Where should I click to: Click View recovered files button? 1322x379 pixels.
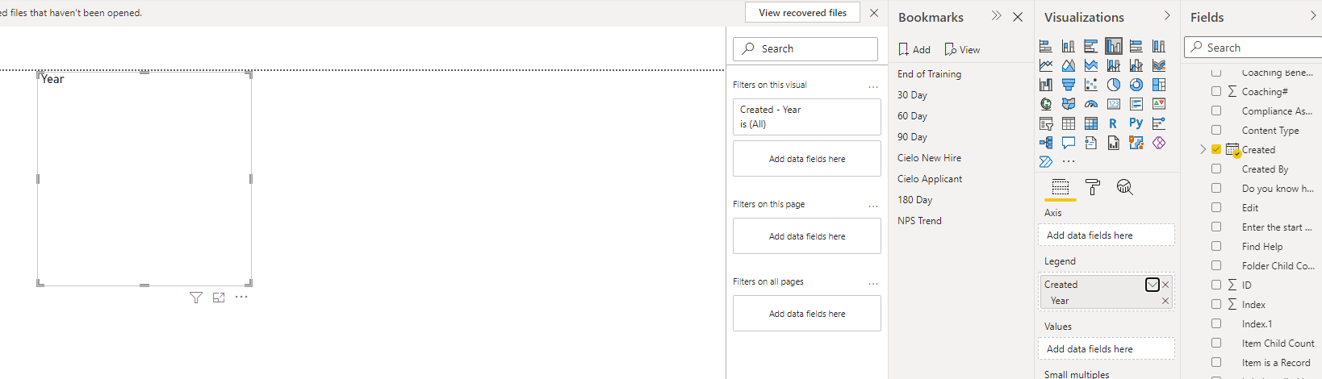click(x=802, y=13)
